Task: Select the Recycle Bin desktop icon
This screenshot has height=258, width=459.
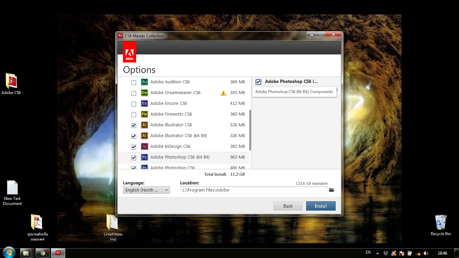Action: tap(441, 225)
